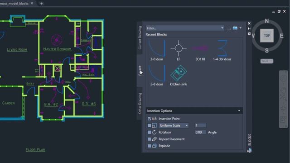Check the Explode option
The image size is (290, 163).
[149, 146]
